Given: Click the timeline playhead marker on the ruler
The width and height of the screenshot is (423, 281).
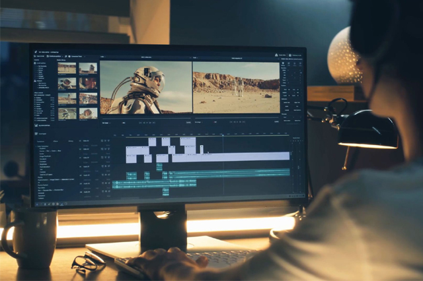Looking at the screenshot, I should (x=223, y=135).
